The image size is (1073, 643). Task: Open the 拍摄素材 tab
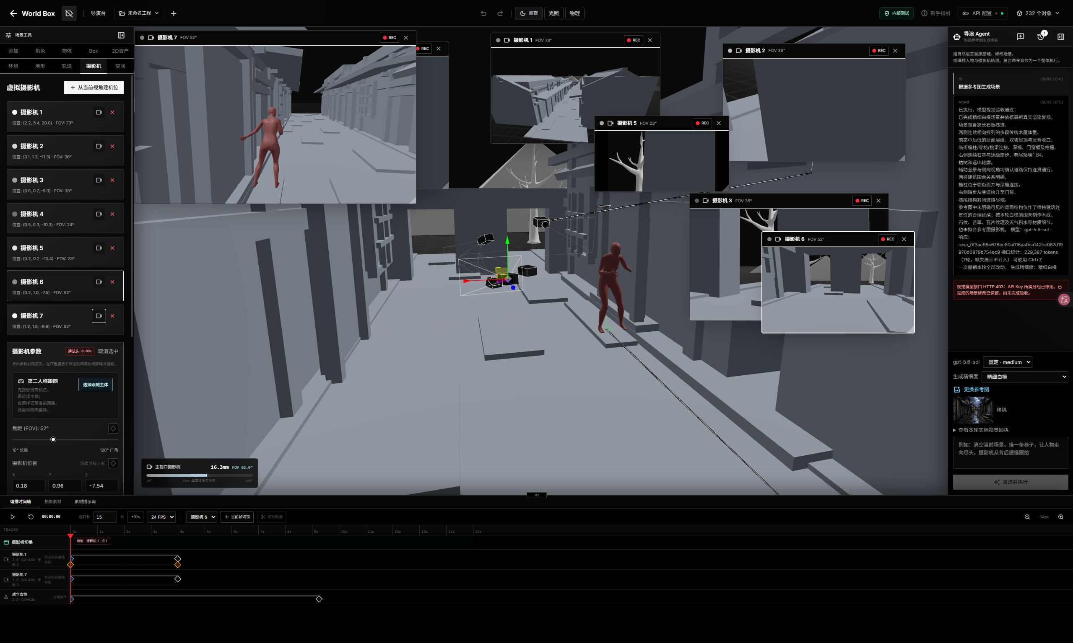tap(52, 502)
